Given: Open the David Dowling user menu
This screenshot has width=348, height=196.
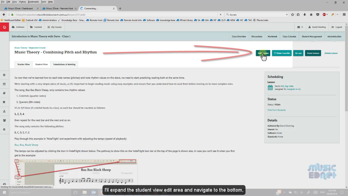Looking at the screenshot, I should tap(317, 27).
